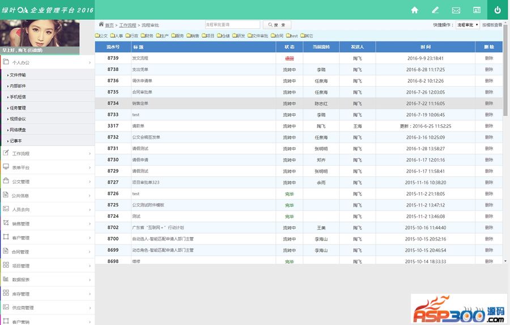Image resolution: width=510 pixels, height=325 pixels.
Task: Select the 合同 folder category
Action: 277,36
